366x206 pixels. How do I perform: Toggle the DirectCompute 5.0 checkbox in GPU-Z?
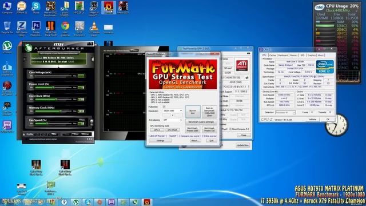(230, 129)
